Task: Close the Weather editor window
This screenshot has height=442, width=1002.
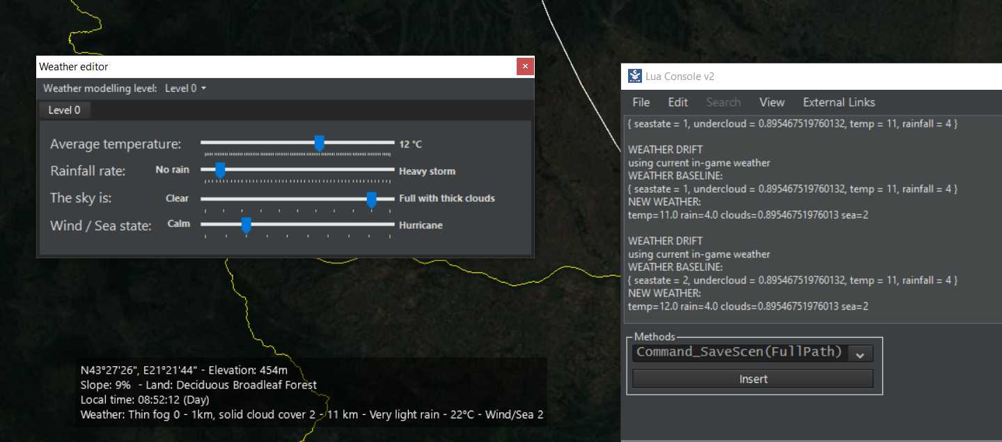Action: 525,67
